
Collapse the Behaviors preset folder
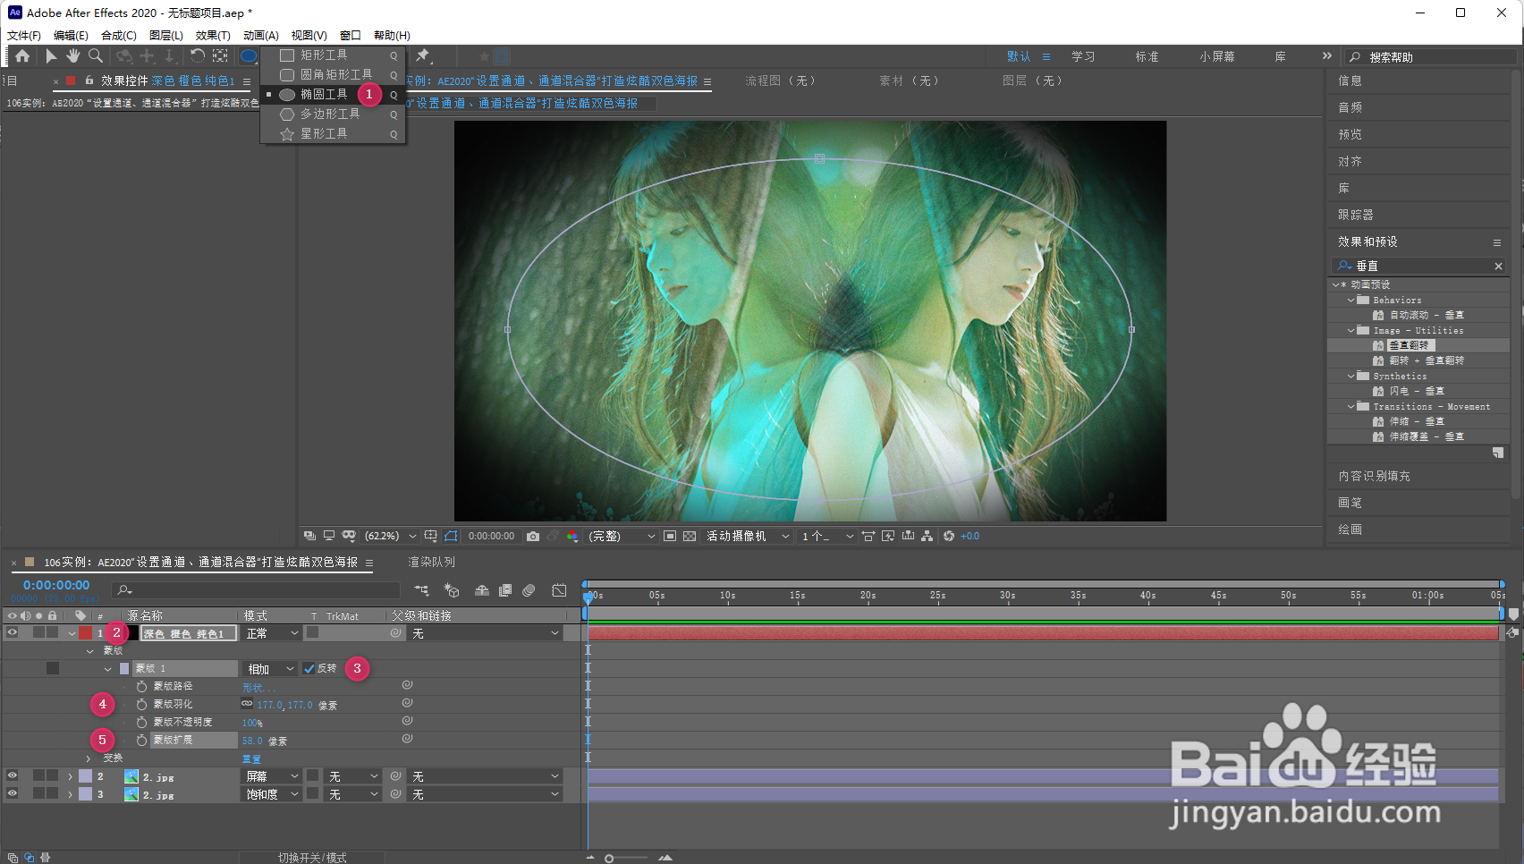pos(1351,301)
